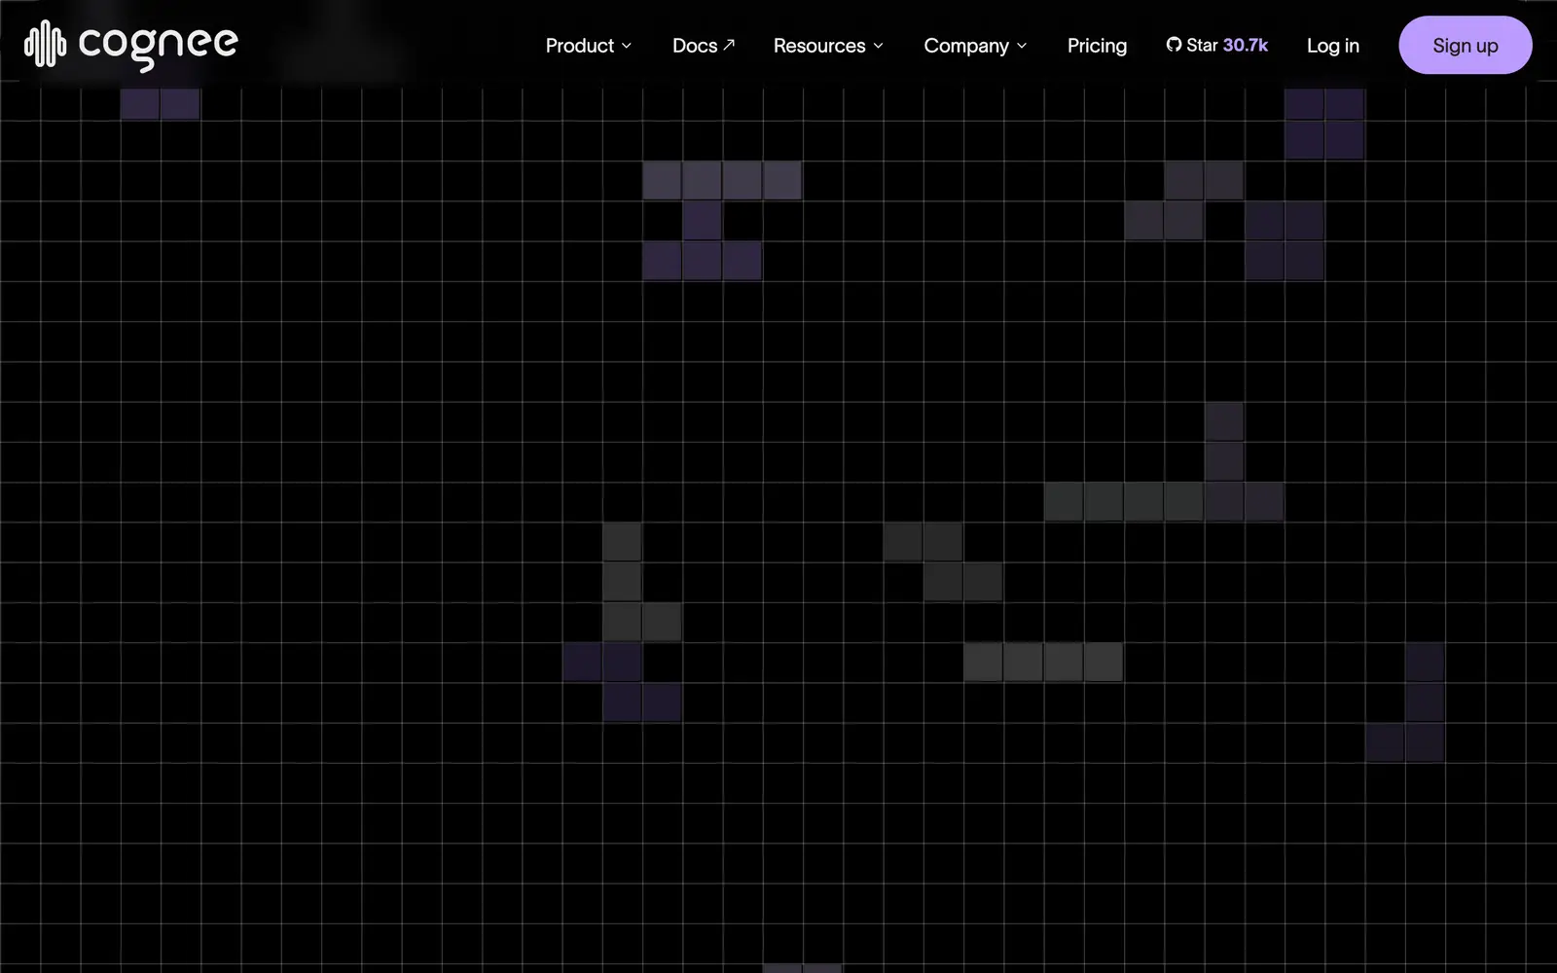
Task: Open the Product menu
Action: click(589, 46)
